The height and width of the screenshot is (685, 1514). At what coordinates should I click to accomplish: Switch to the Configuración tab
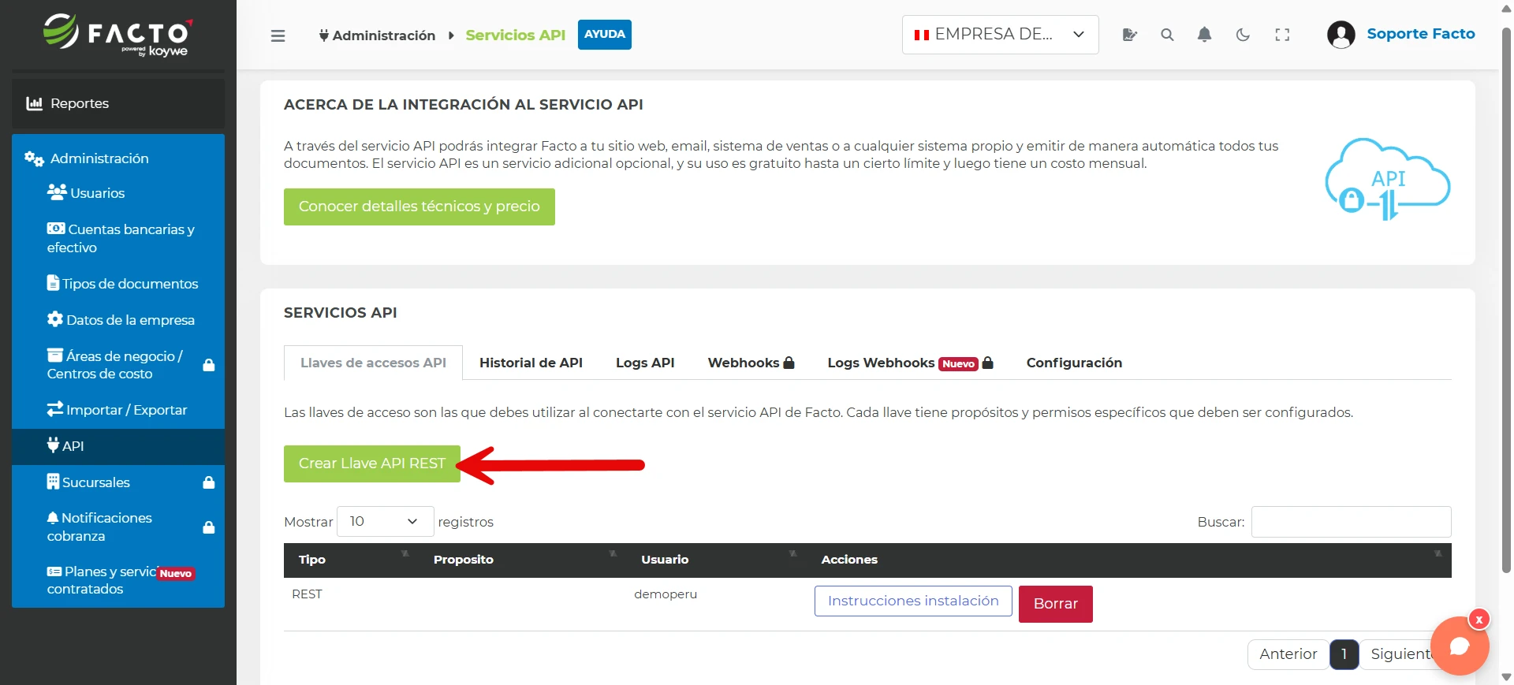coord(1074,363)
